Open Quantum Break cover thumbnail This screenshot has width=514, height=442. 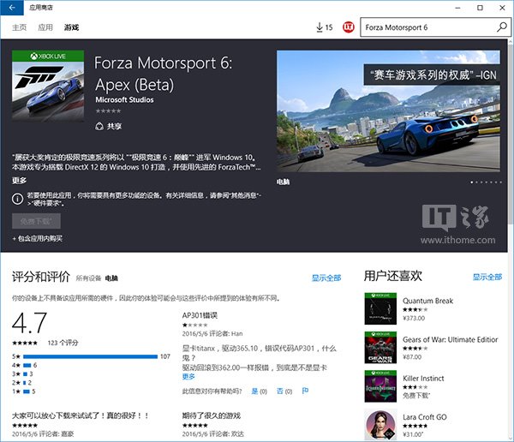[380, 308]
